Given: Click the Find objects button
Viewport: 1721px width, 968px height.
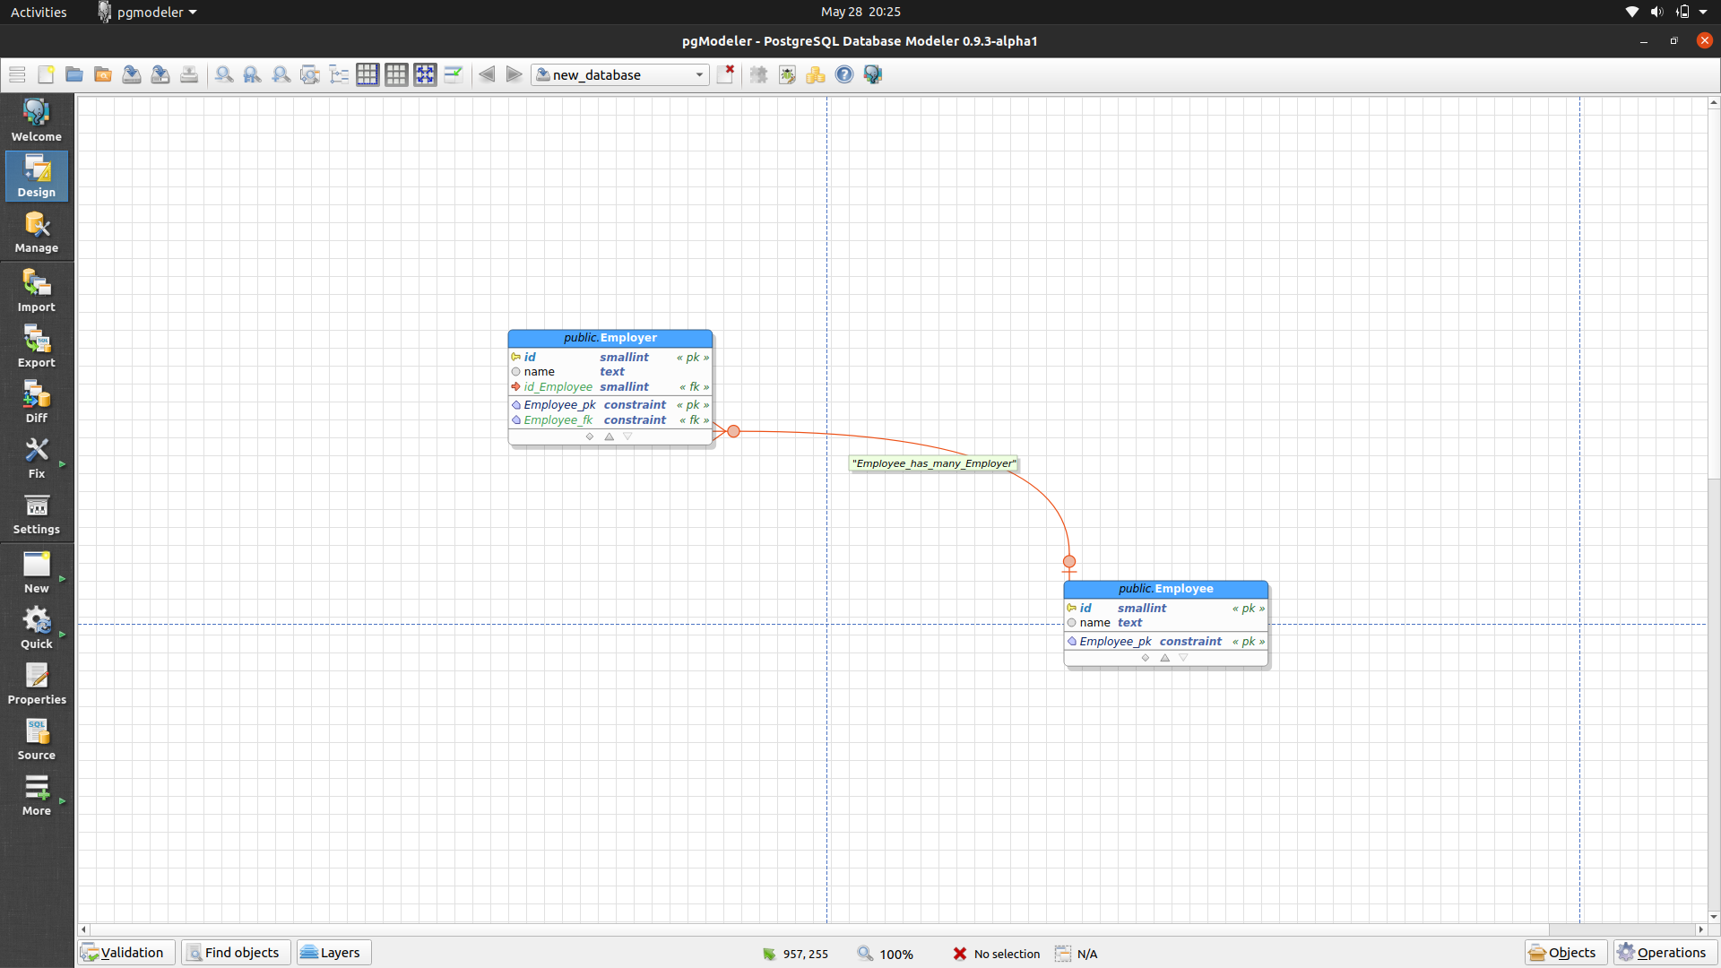Looking at the screenshot, I should pyautogui.click(x=235, y=953).
